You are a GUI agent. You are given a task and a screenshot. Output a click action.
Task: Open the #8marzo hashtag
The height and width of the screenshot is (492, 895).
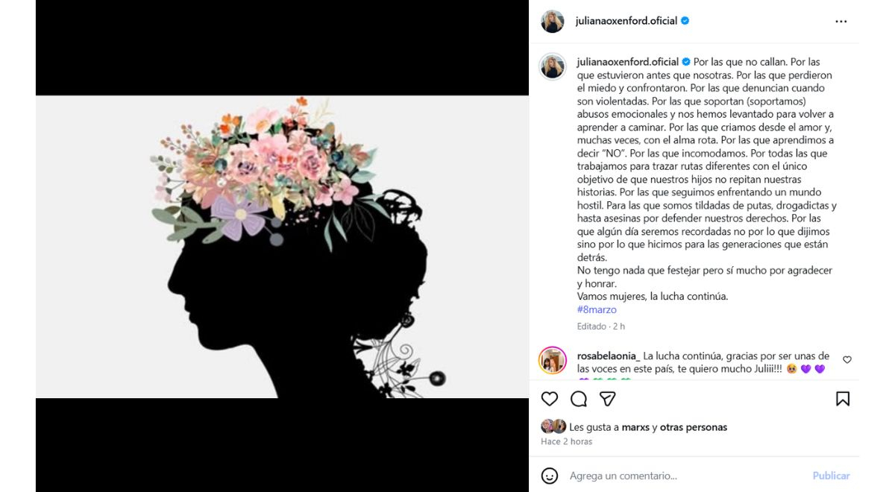(597, 309)
